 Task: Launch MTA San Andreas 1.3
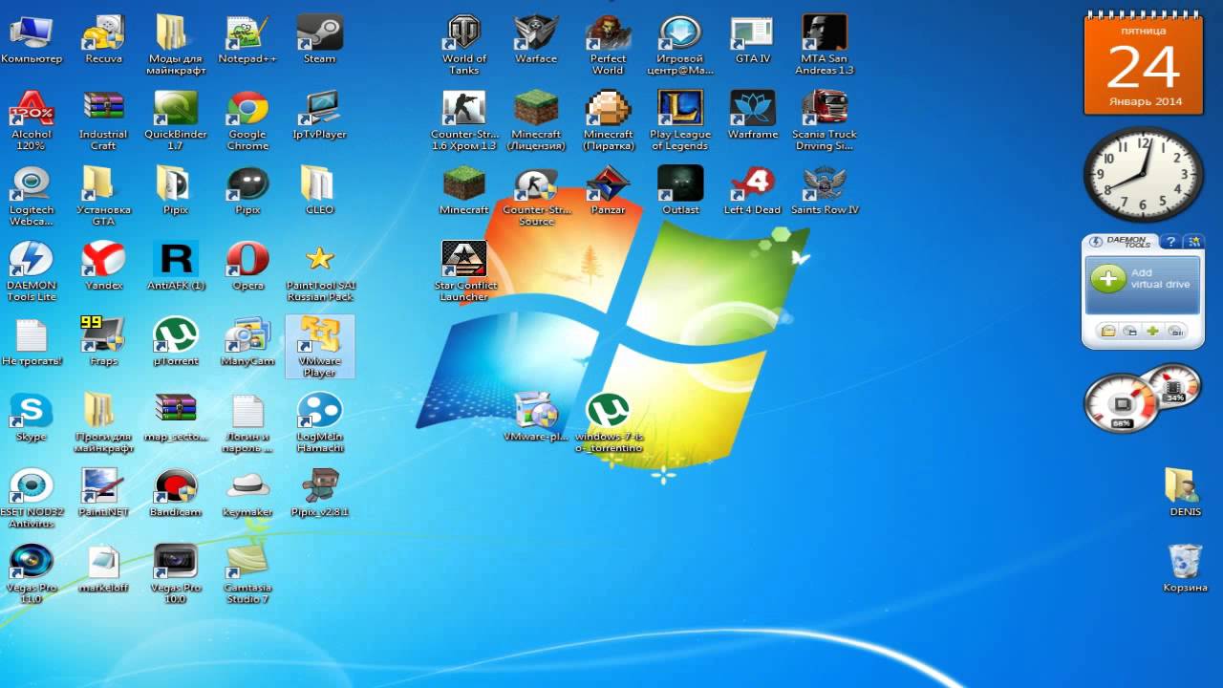[x=826, y=46]
